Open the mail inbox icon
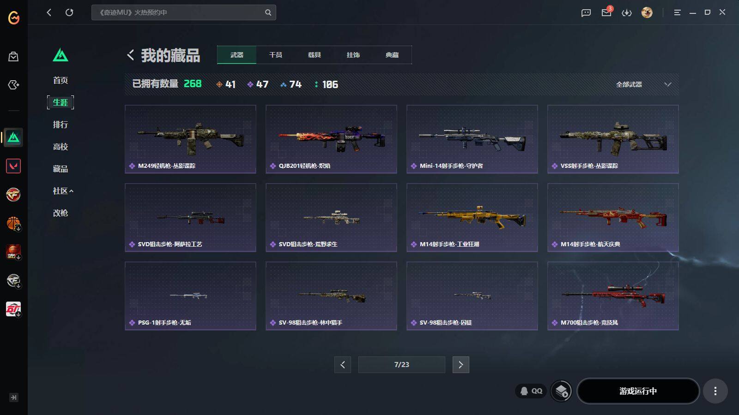Image resolution: width=739 pixels, height=415 pixels. (606, 12)
